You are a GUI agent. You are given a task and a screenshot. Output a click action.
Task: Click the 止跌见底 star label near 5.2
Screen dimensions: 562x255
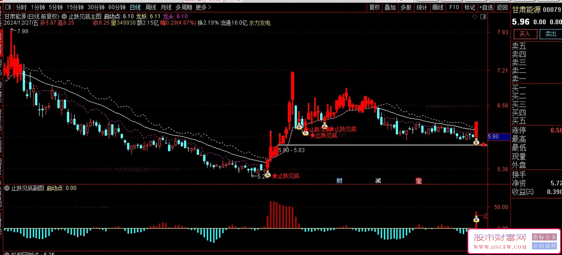tap(286, 176)
